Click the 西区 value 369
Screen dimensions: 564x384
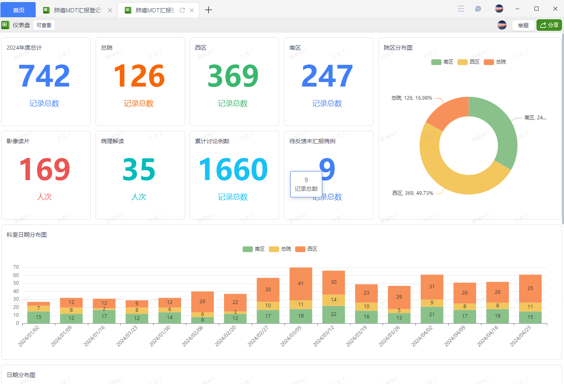tap(233, 76)
